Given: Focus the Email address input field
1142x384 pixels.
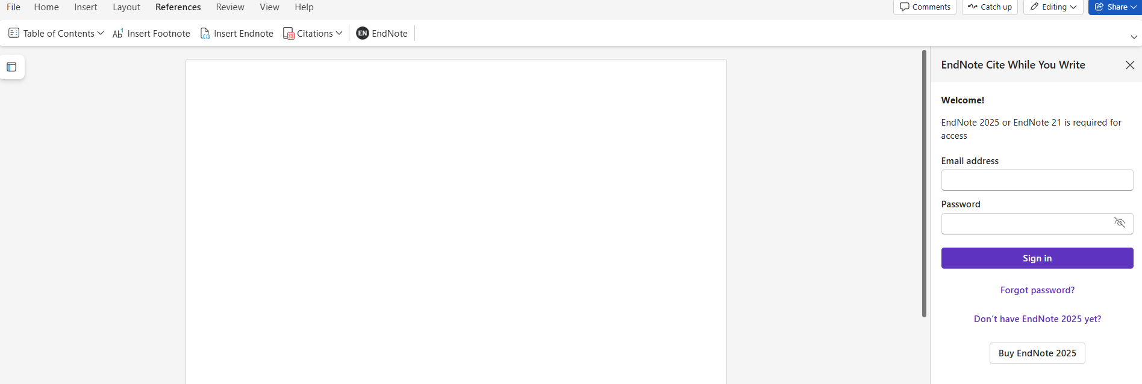Looking at the screenshot, I should [x=1037, y=180].
